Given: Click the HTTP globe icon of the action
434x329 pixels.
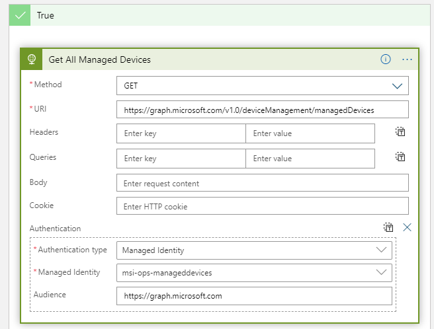Looking at the screenshot, I should (x=32, y=59).
